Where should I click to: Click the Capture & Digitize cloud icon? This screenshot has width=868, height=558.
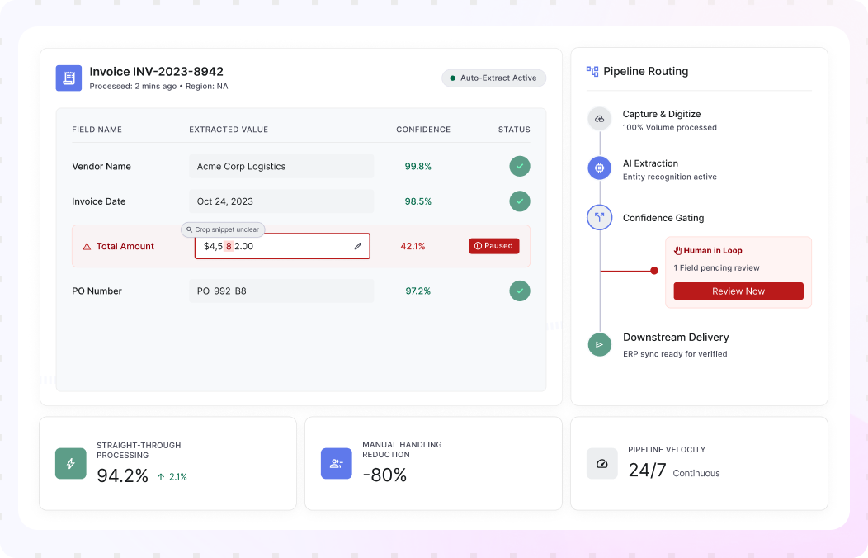[x=600, y=119]
